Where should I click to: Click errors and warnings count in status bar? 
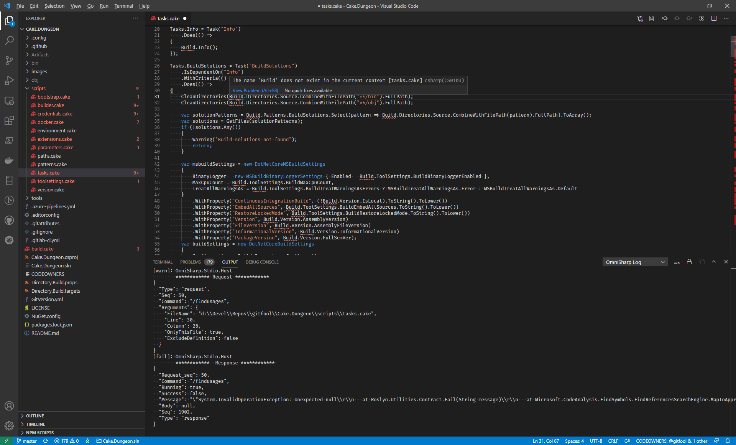coord(67,441)
